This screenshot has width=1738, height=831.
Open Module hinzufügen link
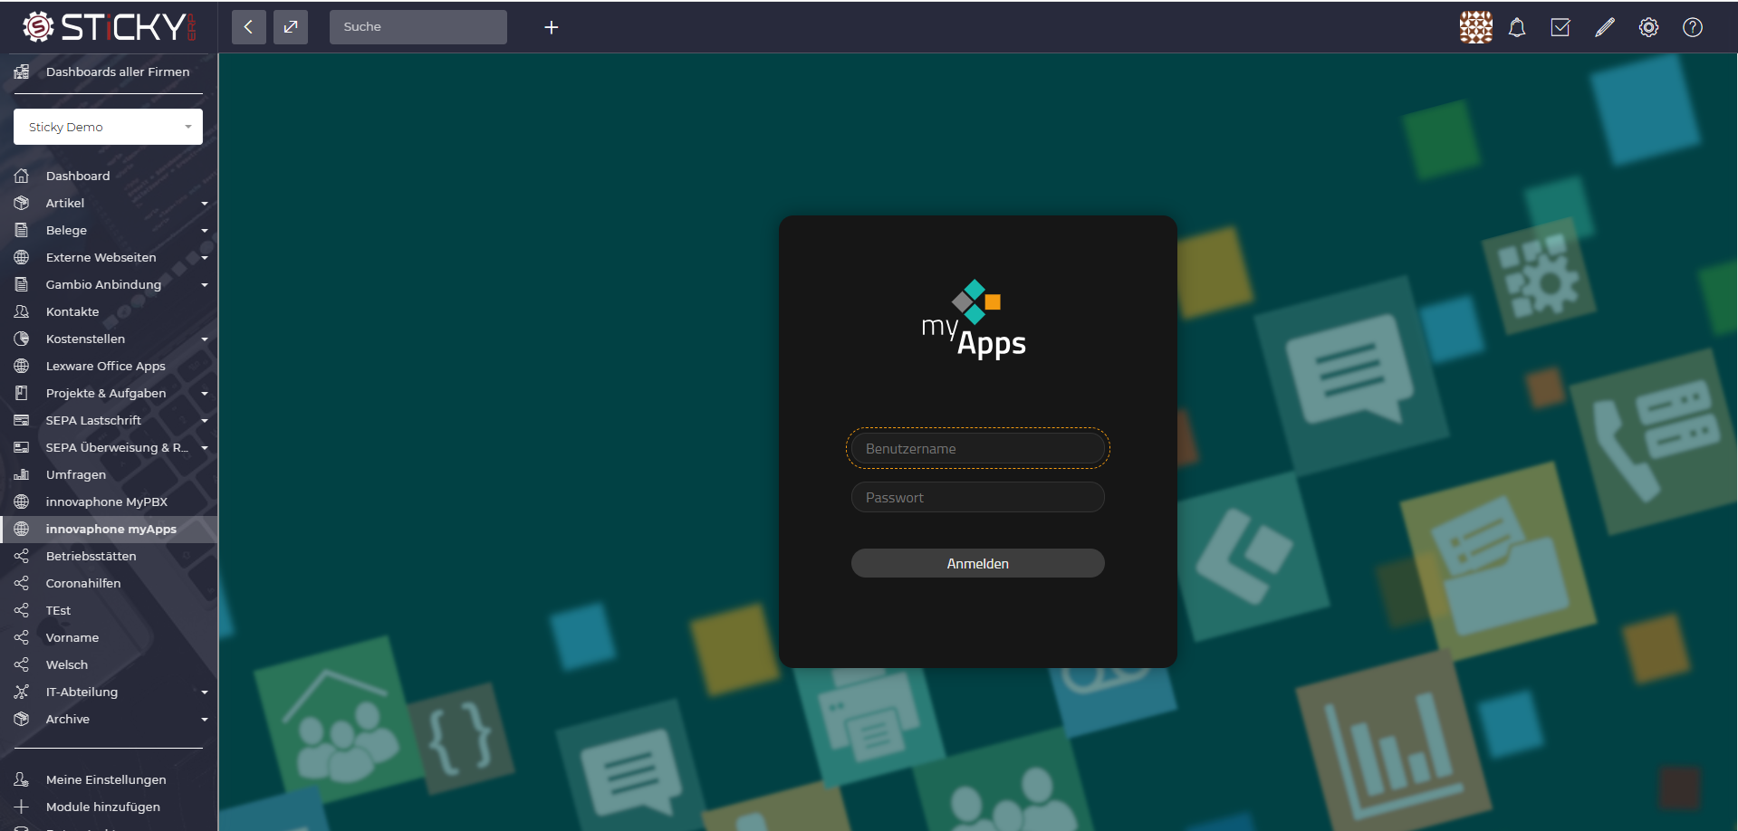click(103, 807)
